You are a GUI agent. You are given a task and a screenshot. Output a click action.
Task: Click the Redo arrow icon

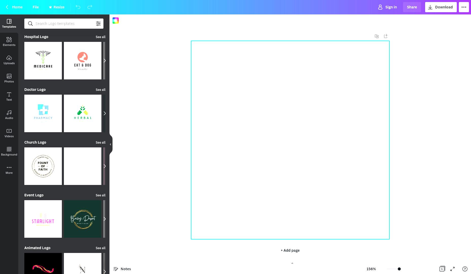(90, 7)
